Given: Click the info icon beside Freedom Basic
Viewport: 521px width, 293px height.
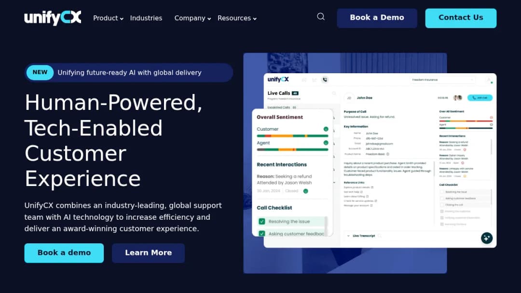Looking at the screenshot, I should click(388, 154).
